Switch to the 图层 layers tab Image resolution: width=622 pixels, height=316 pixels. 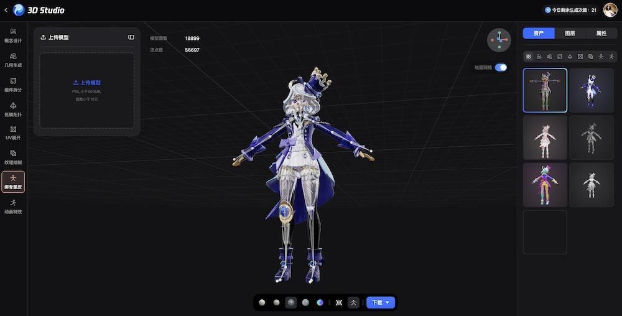click(x=570, y=34)
